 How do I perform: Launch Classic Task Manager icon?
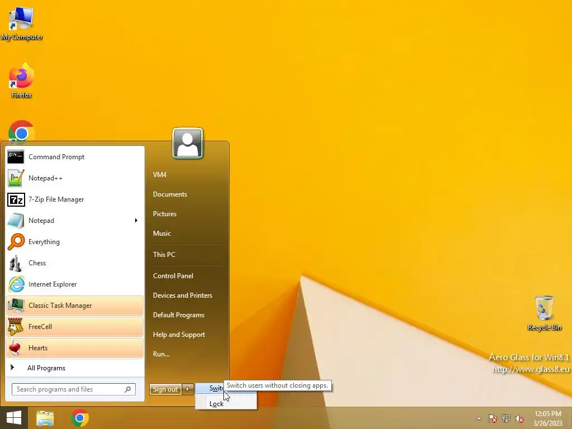coord(16,306)
